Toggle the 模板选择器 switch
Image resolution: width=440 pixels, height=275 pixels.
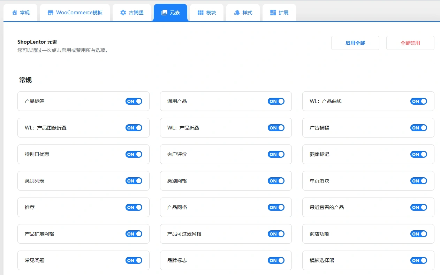point(418,260)
